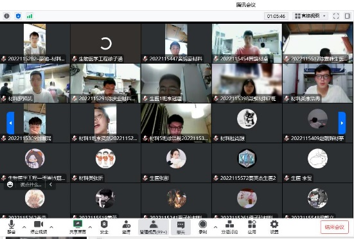Image resolution: width=354 pixels, height=239 pixels.
Task: Expand the microphone options arrow
Action: coord(24,227)
